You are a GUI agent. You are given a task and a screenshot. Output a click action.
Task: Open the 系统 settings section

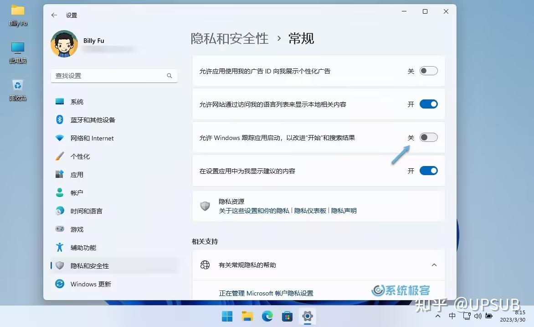[77, 101]
